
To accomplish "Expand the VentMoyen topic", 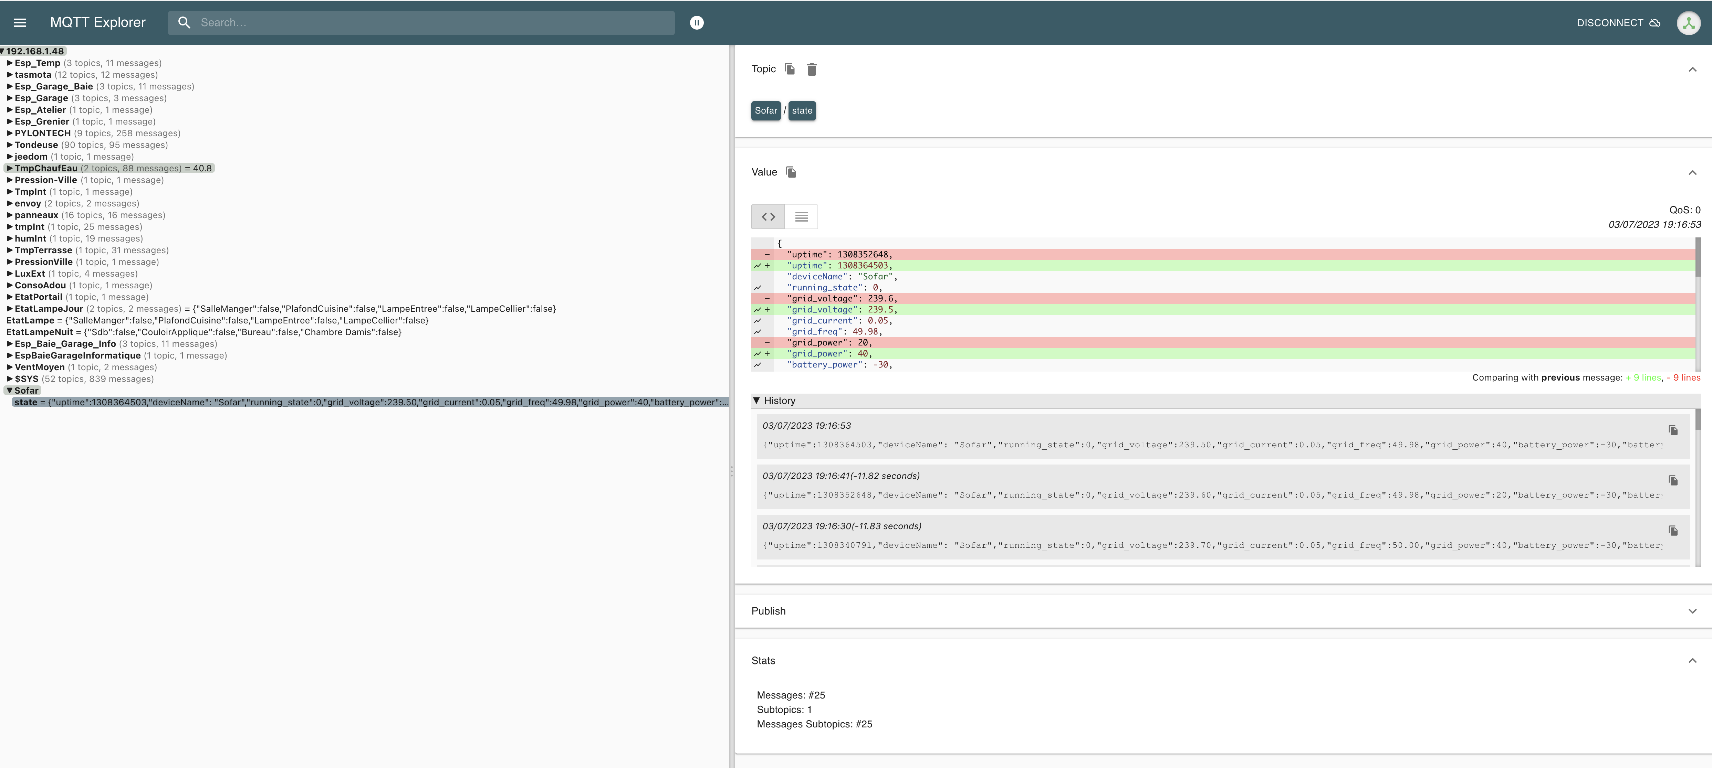I will 10,367.
